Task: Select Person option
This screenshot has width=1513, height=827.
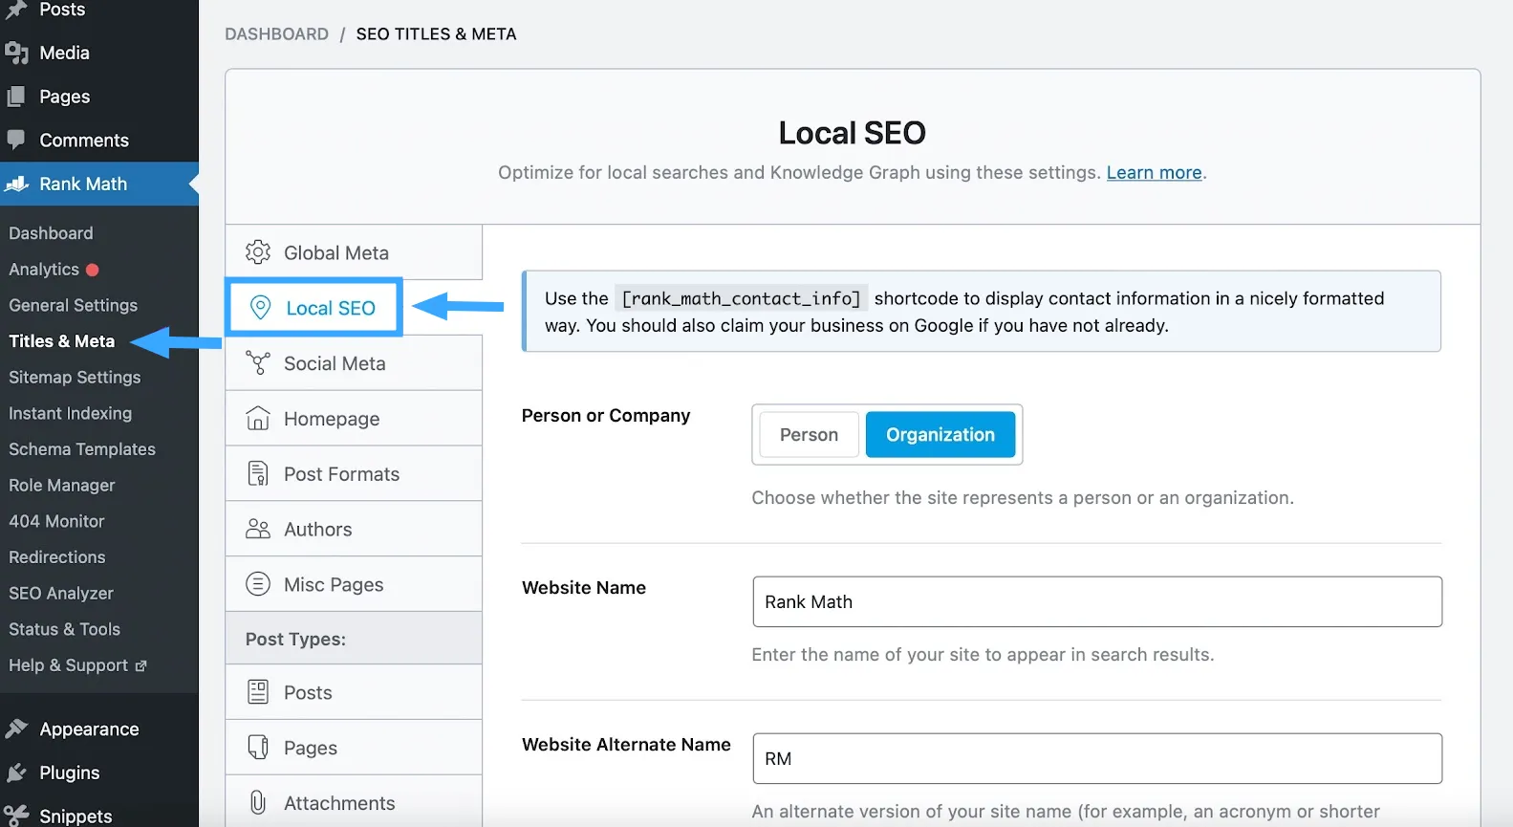Action: pyautogui.click(x=809, y=434)
